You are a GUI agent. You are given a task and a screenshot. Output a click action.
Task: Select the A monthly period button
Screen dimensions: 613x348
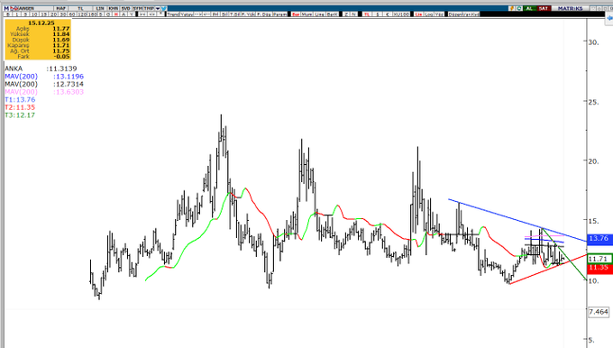[x=124, y=14]
